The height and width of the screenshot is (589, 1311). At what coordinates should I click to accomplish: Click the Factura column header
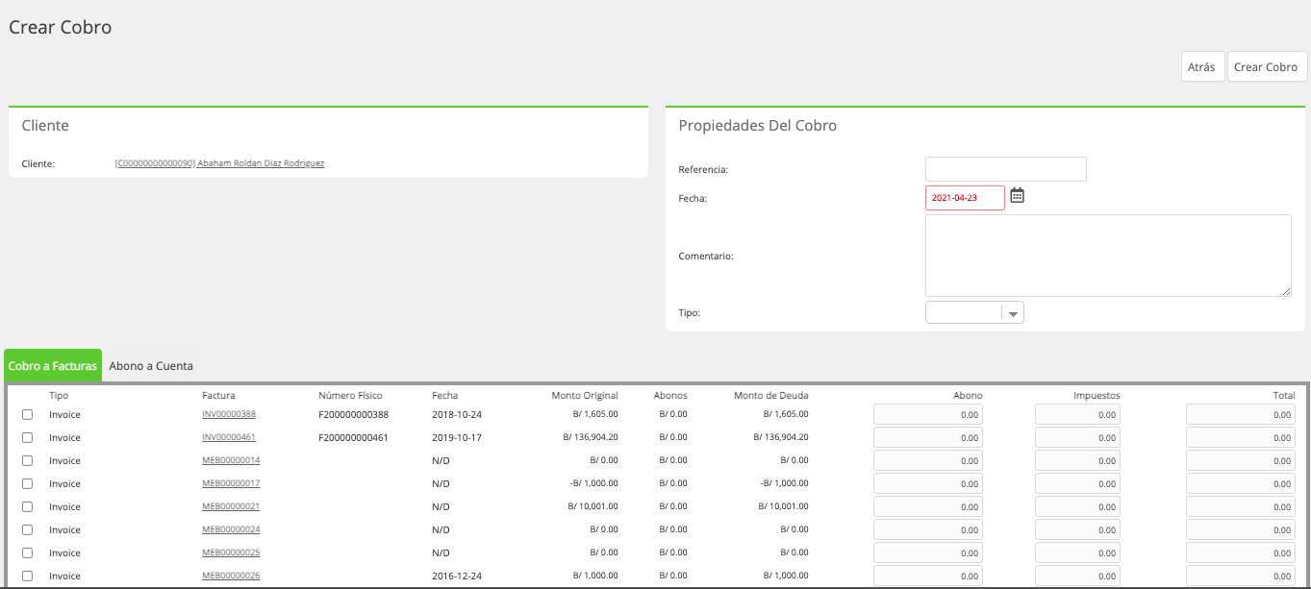pyautogui.click(x=218, y=395)
